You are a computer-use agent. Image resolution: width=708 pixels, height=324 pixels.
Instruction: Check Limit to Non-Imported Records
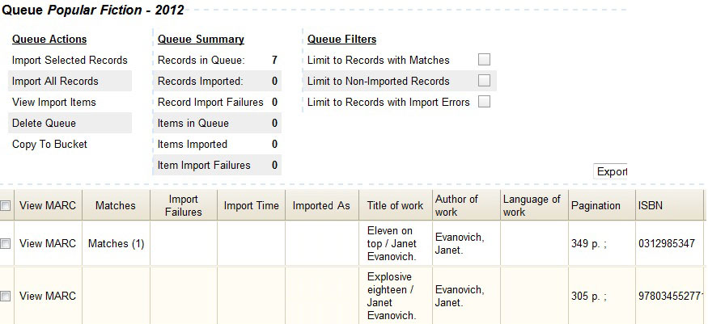pyautogui.click(x=484, y=80)
